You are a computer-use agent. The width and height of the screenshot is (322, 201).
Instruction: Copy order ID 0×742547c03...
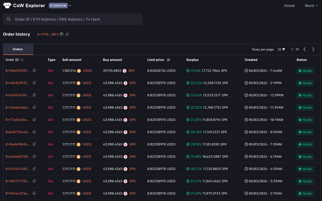[x=34, y=169]
